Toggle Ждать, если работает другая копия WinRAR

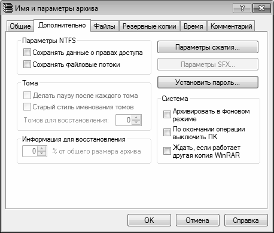[167, 151]
